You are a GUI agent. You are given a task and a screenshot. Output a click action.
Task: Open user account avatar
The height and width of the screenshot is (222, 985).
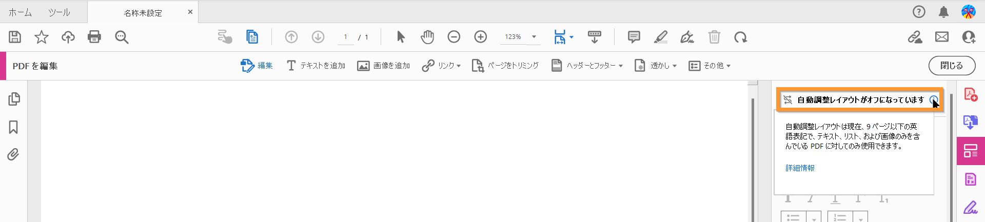(969, 12)
